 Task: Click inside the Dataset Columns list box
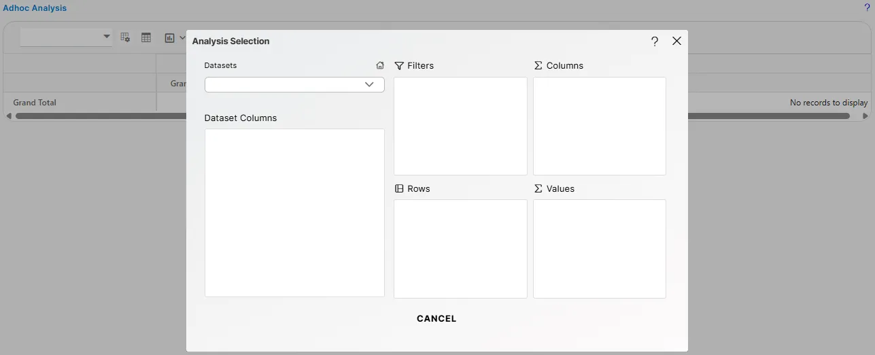[294, 212]
